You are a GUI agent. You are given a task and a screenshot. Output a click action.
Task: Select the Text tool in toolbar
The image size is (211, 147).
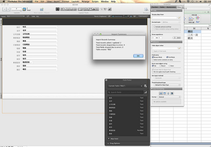point(63,9)
